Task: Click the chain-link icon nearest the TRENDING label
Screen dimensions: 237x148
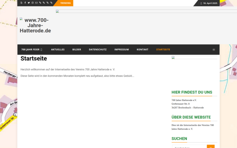Action: point(51,3)
